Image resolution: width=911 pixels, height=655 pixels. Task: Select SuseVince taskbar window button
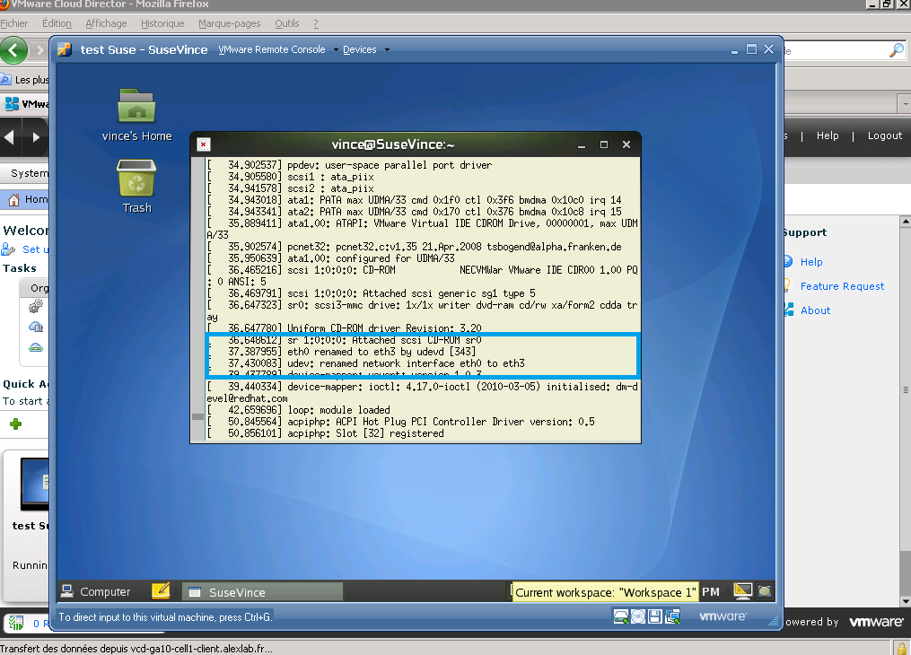[x=263, y=591]
